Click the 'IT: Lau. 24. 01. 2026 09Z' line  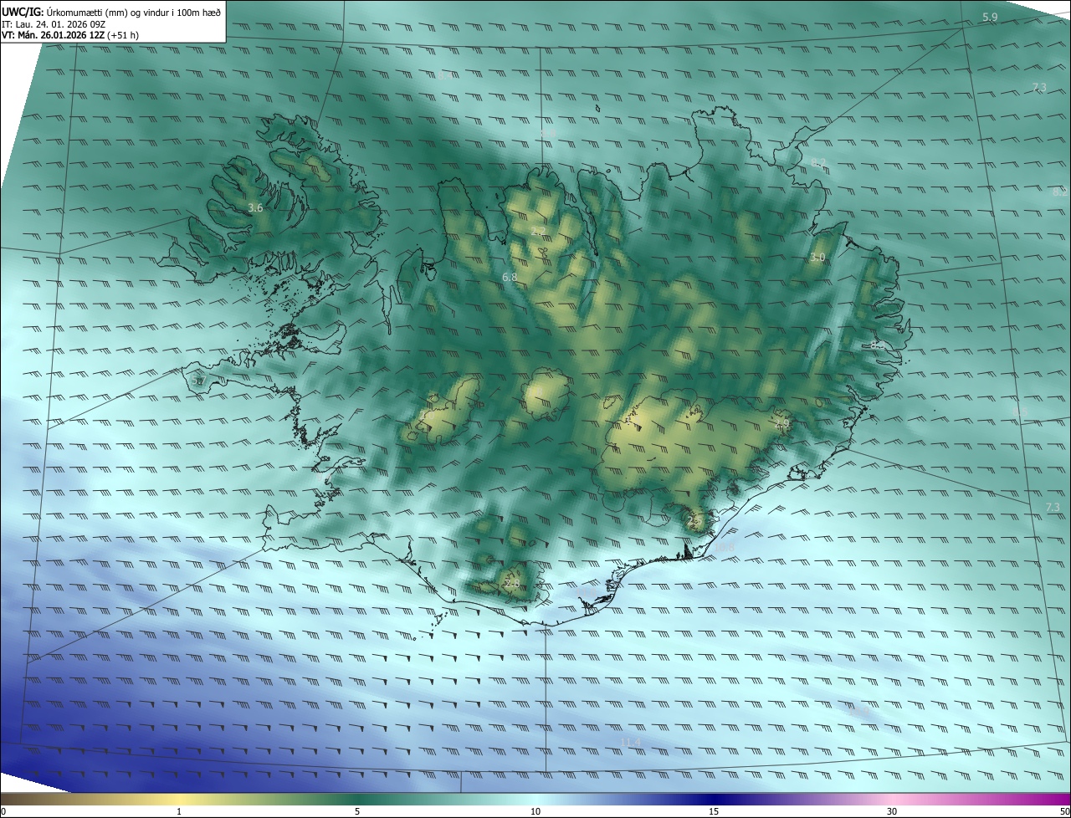point(54,24)
